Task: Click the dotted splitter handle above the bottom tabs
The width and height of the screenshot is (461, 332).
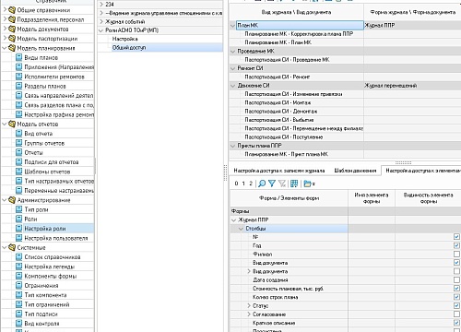Action: point(403,162)
